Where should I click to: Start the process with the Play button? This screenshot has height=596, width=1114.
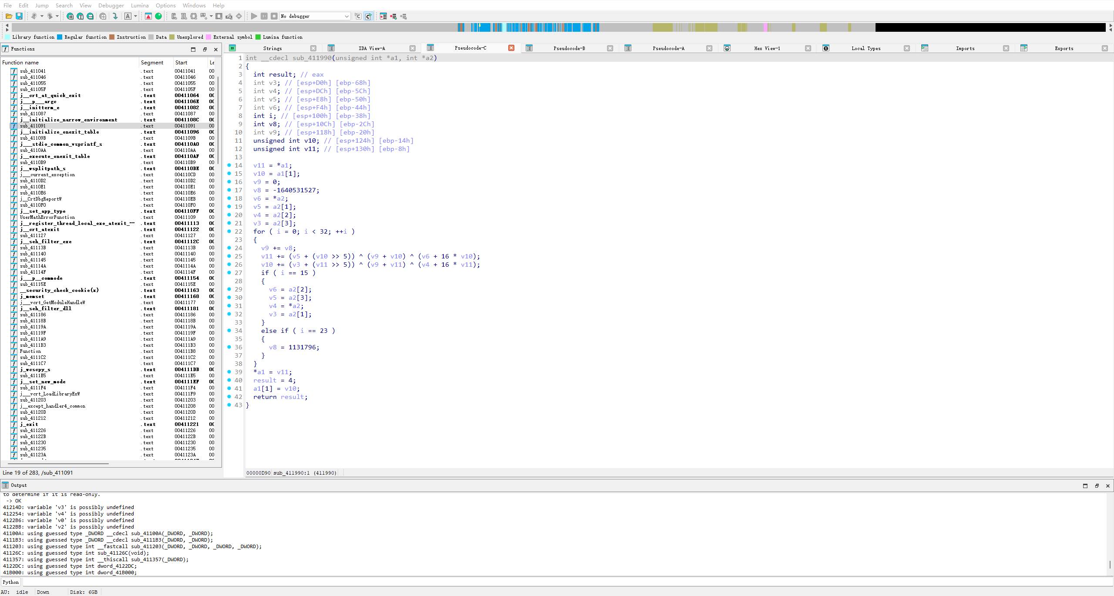254,16
